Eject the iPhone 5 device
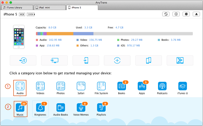Screen dimensions: 203x126 click(x=196, y=14)
